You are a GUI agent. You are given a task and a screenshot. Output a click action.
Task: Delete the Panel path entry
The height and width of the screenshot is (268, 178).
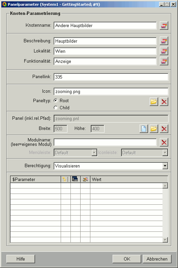[x=164, y=129]
